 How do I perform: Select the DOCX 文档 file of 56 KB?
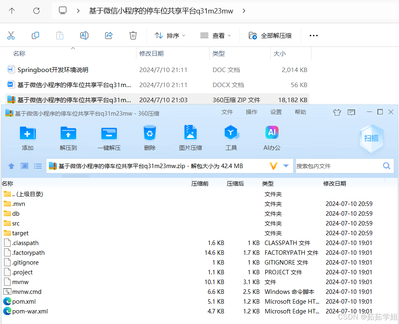157,85
